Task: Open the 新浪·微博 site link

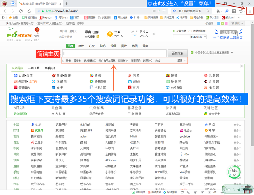Action: tap(61, 76)
